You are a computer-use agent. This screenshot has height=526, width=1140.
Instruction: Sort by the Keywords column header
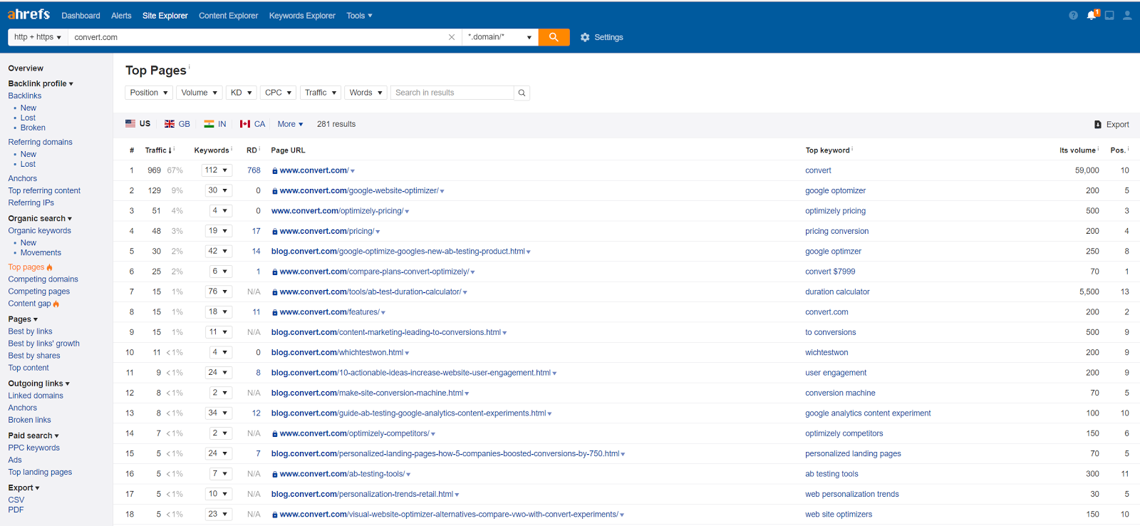(x=212, y=150)
